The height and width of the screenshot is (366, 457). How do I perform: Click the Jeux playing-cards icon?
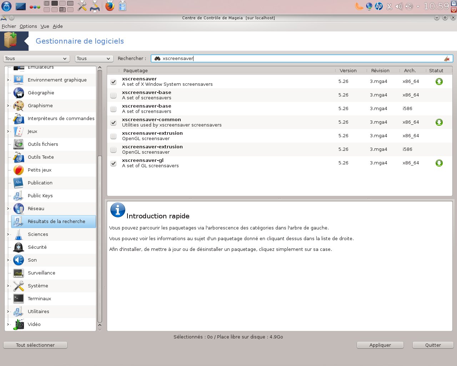(x=19, y=132)
